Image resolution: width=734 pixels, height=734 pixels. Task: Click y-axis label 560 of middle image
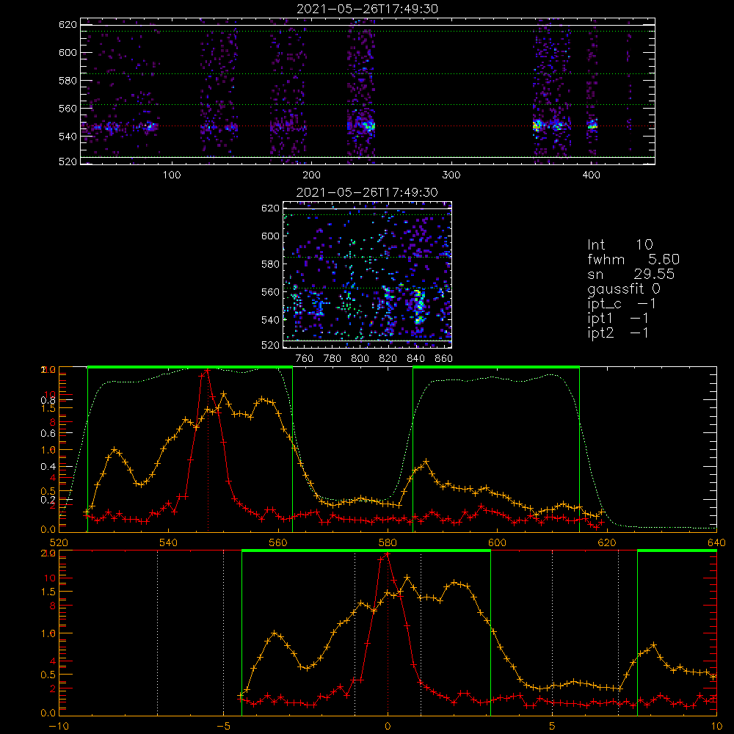point(270,292)
